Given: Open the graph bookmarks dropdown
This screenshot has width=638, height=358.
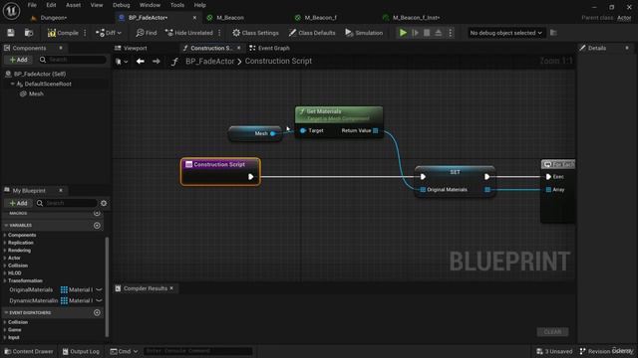Looking at the screenshot, I should [x=122, y=62].
